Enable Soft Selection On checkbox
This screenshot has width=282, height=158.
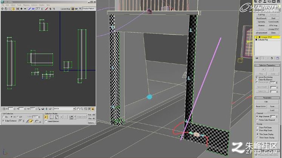3,117
